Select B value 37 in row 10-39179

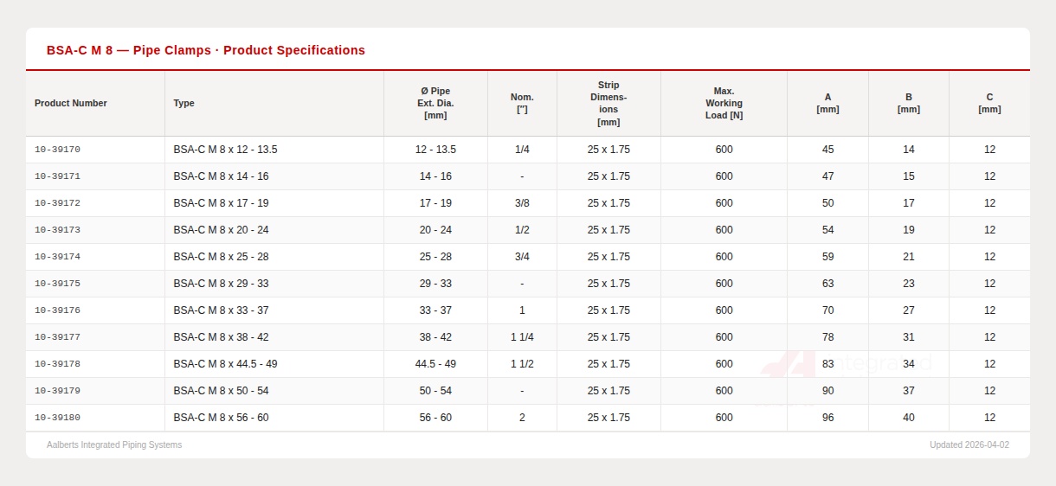[x=909, y=391]
